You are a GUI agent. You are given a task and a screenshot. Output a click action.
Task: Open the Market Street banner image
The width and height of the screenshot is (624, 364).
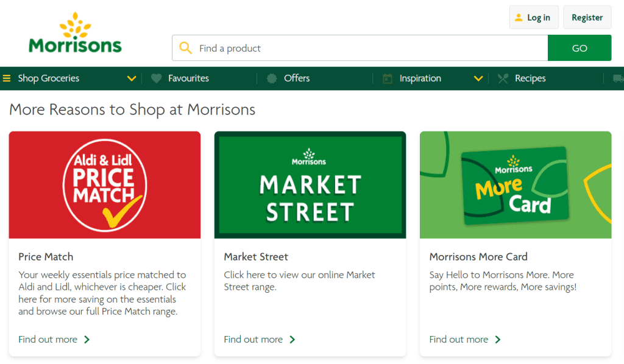pos(310,184)
